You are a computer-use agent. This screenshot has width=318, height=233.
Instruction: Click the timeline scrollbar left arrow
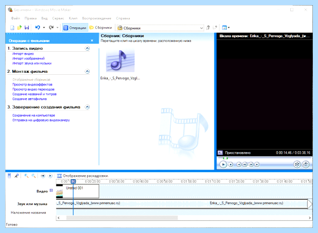coord(58,218)
